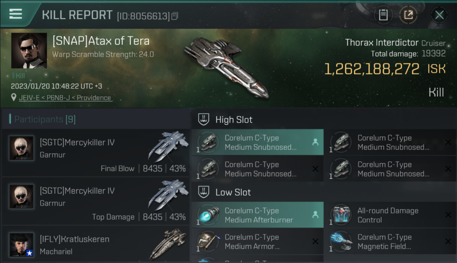Click the share export icon
This screenshot has width=457, height=263.
click(408, 15)
